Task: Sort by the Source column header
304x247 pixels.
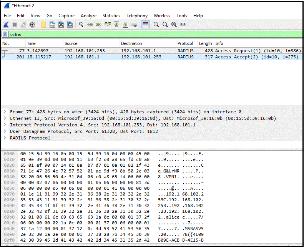Action: pyautogui.click(x=91, y=43)
